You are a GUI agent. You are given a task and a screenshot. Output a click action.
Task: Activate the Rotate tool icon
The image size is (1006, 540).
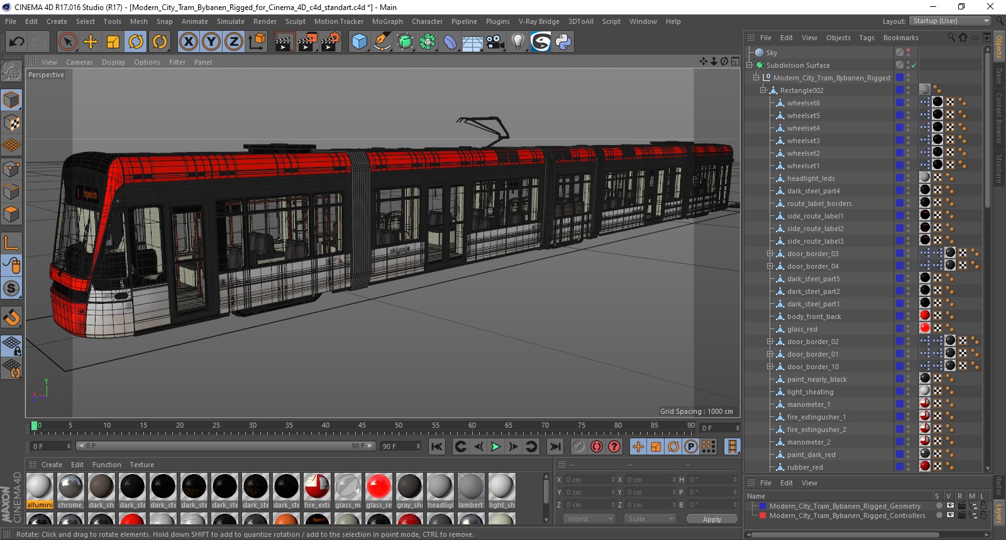[x=136, y=42]
